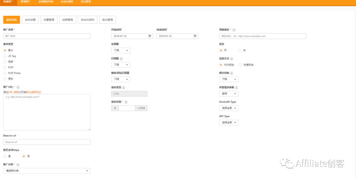Switch to the 自动化规则 sub-tab below the menu

87,20
